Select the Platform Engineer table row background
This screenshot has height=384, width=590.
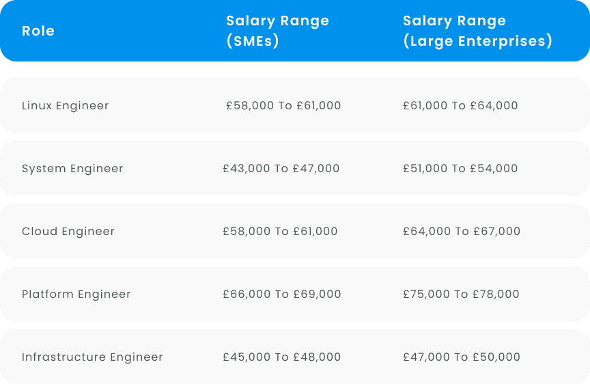(295, 294)
